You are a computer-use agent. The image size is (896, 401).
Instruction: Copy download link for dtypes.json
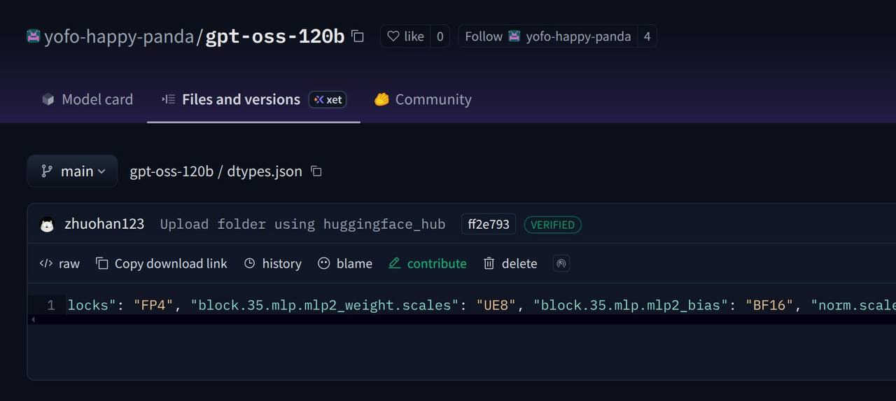point(162,263)
